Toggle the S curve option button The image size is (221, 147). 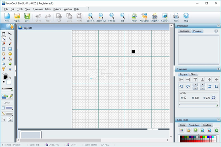[x=10, y=119]
